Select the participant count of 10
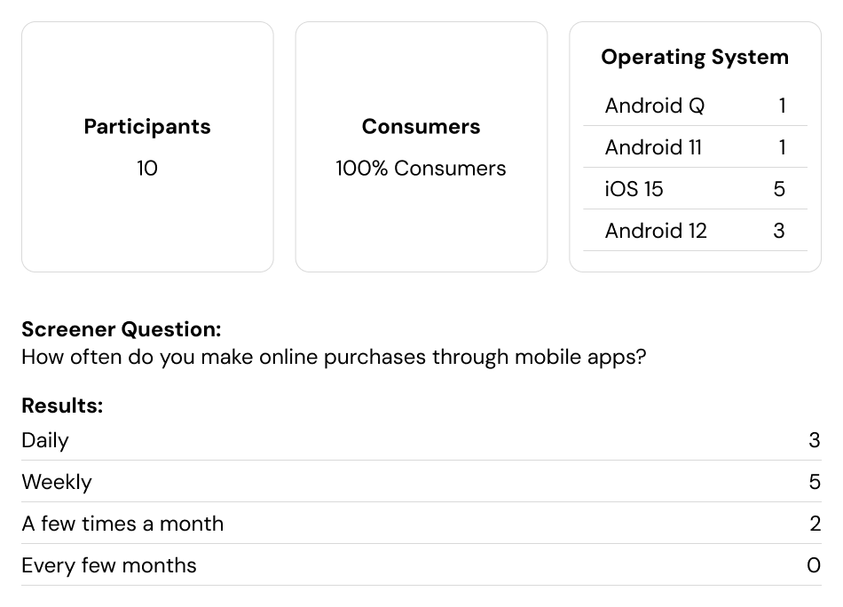Screen dimensions: 843x607 (147, 169)
